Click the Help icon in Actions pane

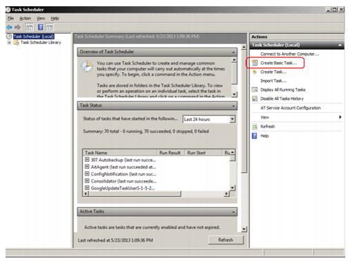coord(255,136)
